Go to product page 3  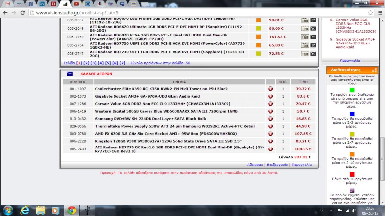(93, 63)
